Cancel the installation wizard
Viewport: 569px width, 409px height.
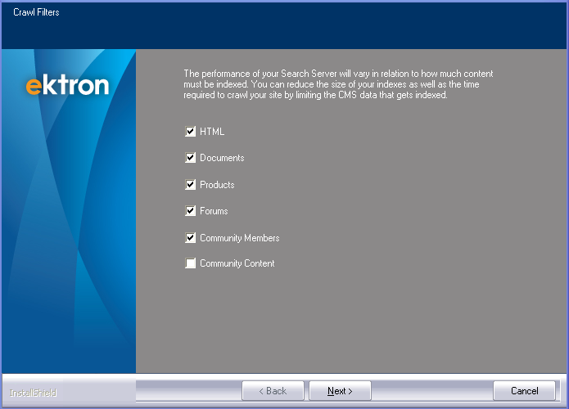524,391
